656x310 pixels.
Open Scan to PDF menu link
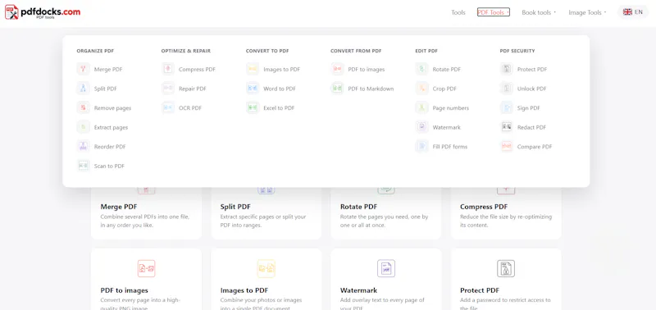pyautogui.click(x=109, y=166)
